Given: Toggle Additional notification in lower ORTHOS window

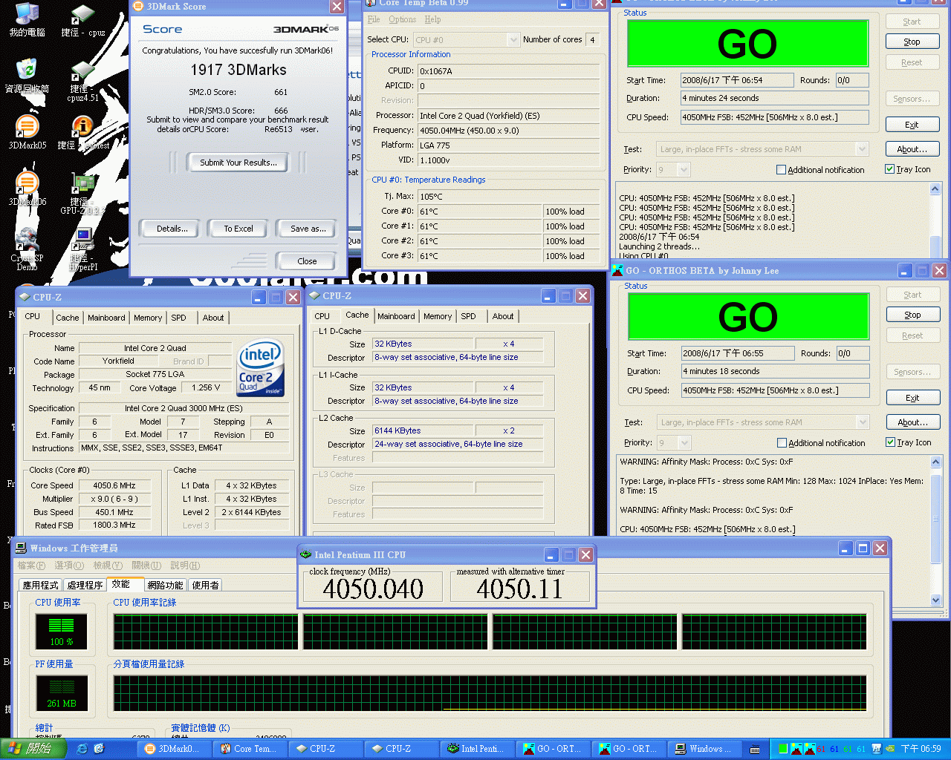Looking at the screenshot, I should (782, 443).
